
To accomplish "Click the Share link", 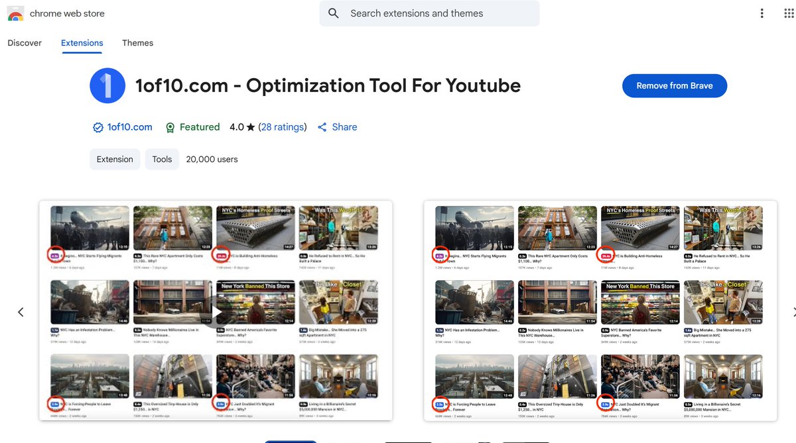I will tap(344, 127).
